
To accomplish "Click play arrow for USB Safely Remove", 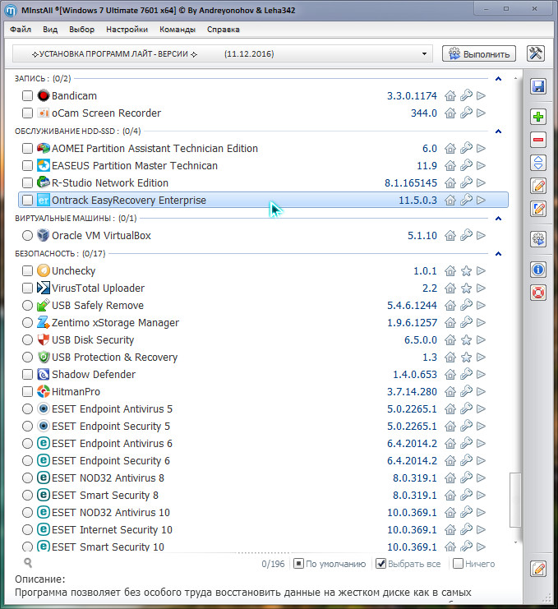I will (x=481, y=305).
